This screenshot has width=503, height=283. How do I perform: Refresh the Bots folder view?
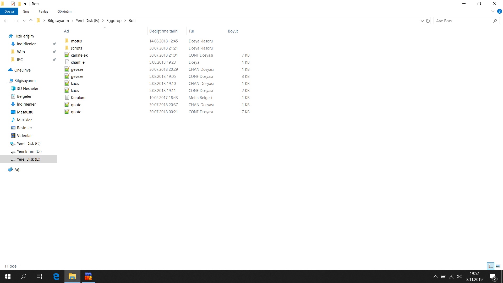(x=428, y=21)
